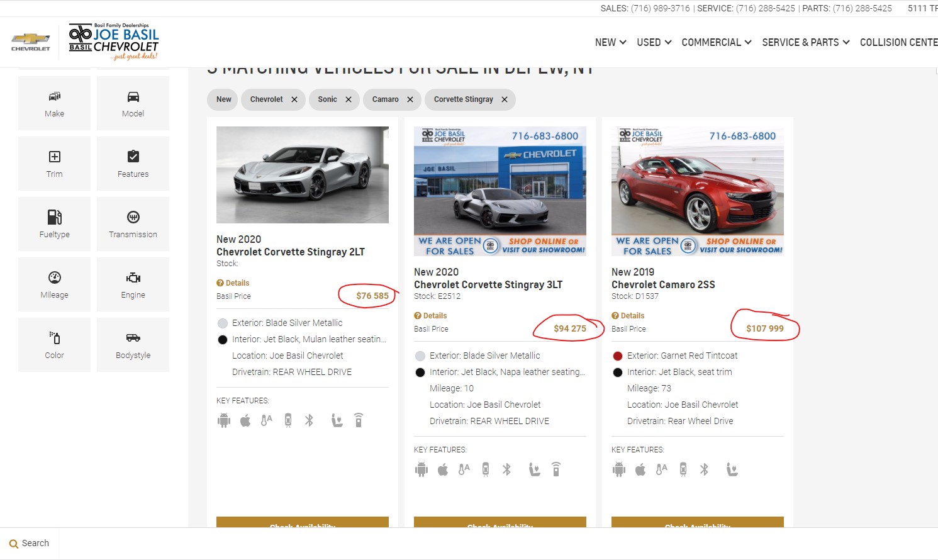Open the Transmission filter tile
Screen dimensions: 938x560
tap(133, 224)
